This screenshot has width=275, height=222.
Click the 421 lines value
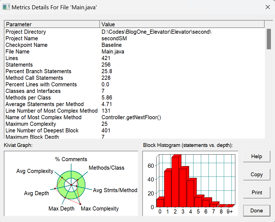tap(106, 58)
